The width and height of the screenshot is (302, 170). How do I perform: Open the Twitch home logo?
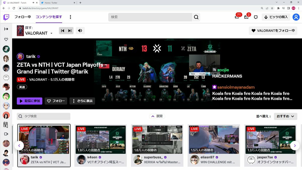tap(6, 17)
